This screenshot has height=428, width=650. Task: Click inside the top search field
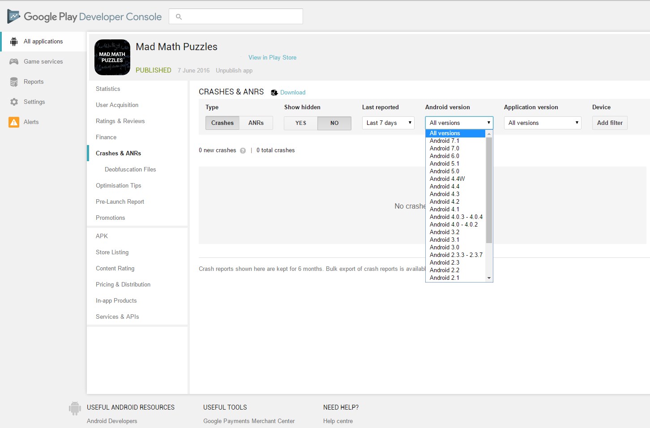tap(236, 16)
